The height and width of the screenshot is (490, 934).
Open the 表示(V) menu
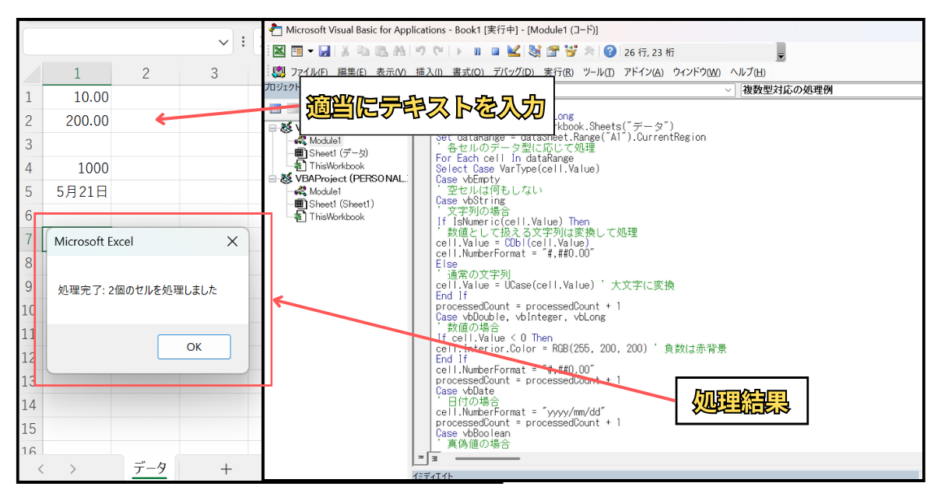(x=392, y=72)
